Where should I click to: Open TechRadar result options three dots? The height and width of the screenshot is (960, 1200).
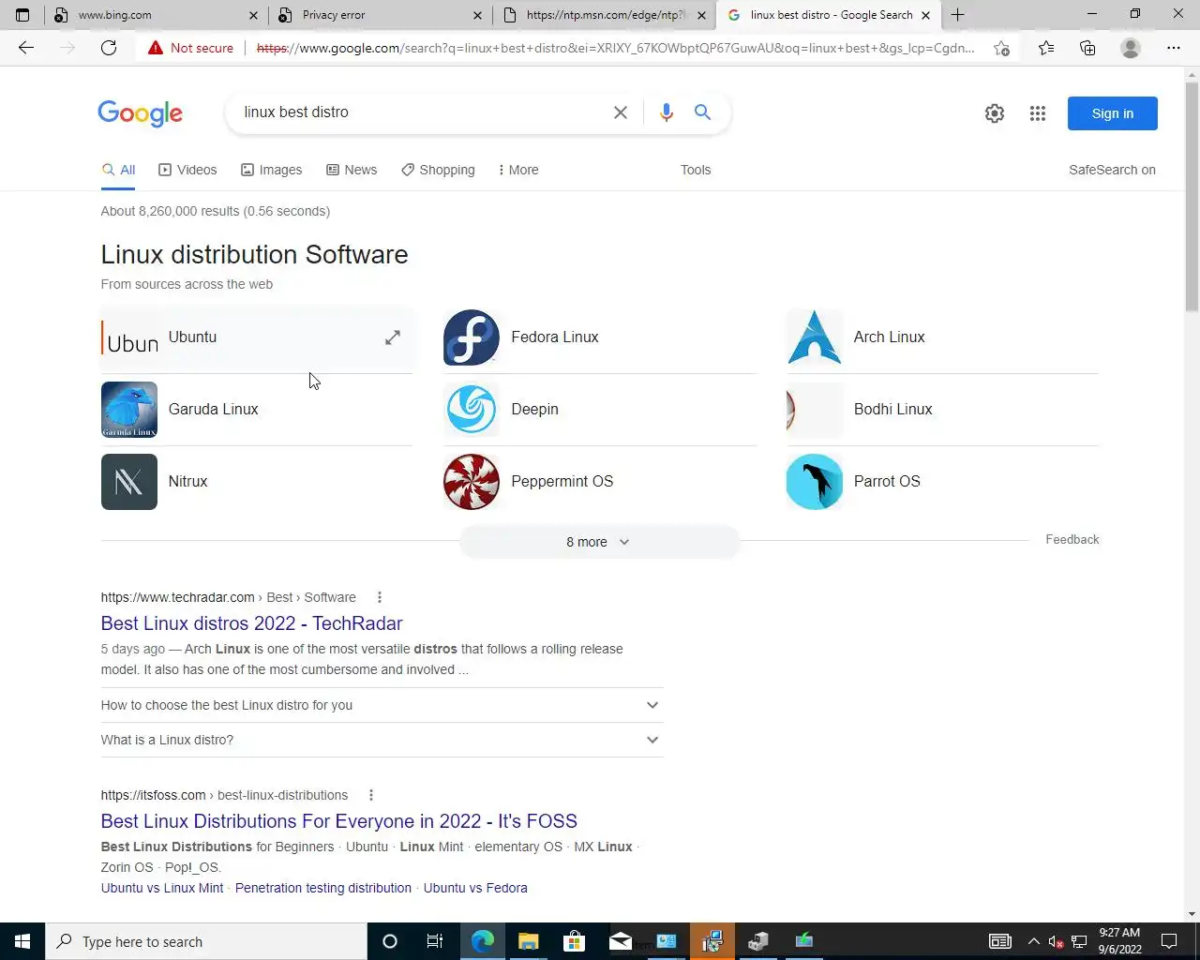coord(380,597)
